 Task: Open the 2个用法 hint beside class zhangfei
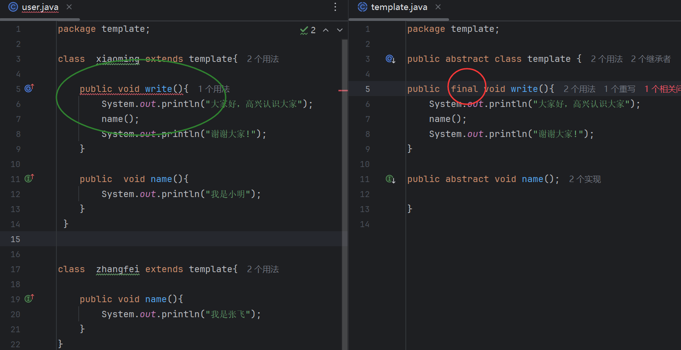pyautogui.click(x=262, y=269)
